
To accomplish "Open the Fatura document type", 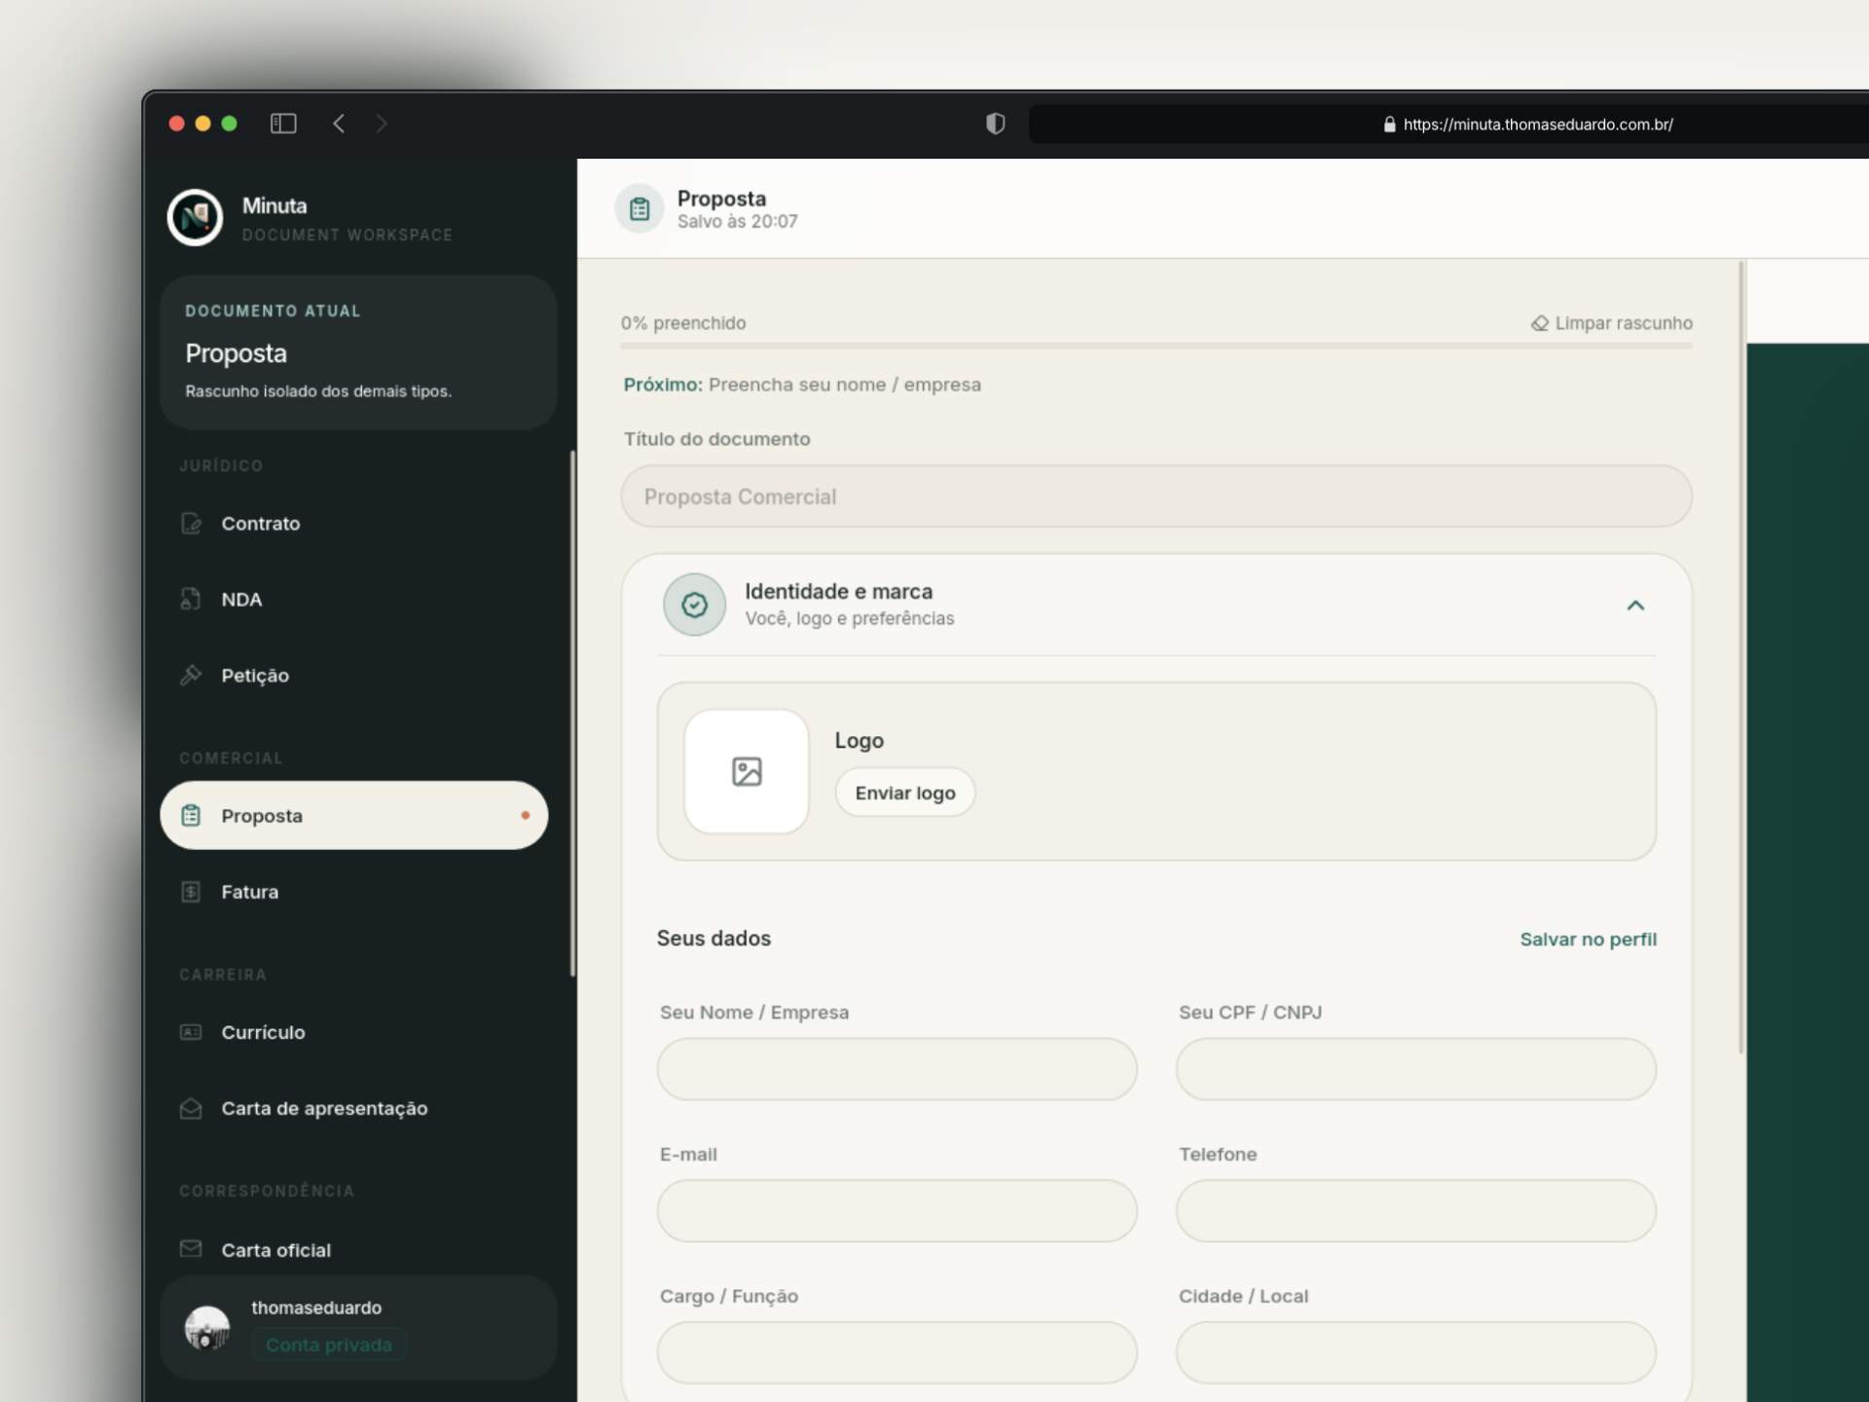I will (353, 891).
